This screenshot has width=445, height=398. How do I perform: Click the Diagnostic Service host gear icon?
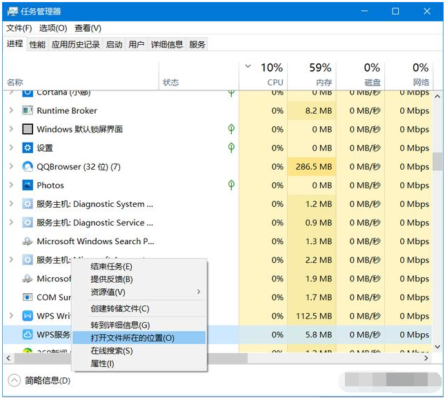coord(28,223)
